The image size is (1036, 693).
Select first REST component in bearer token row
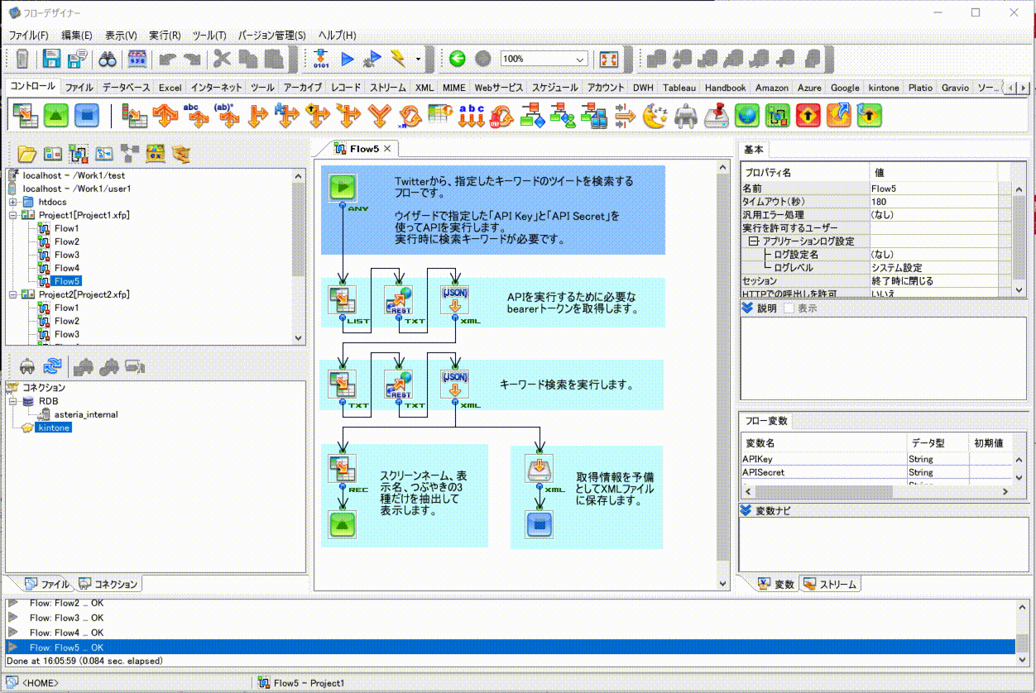[x=399, y=300]
